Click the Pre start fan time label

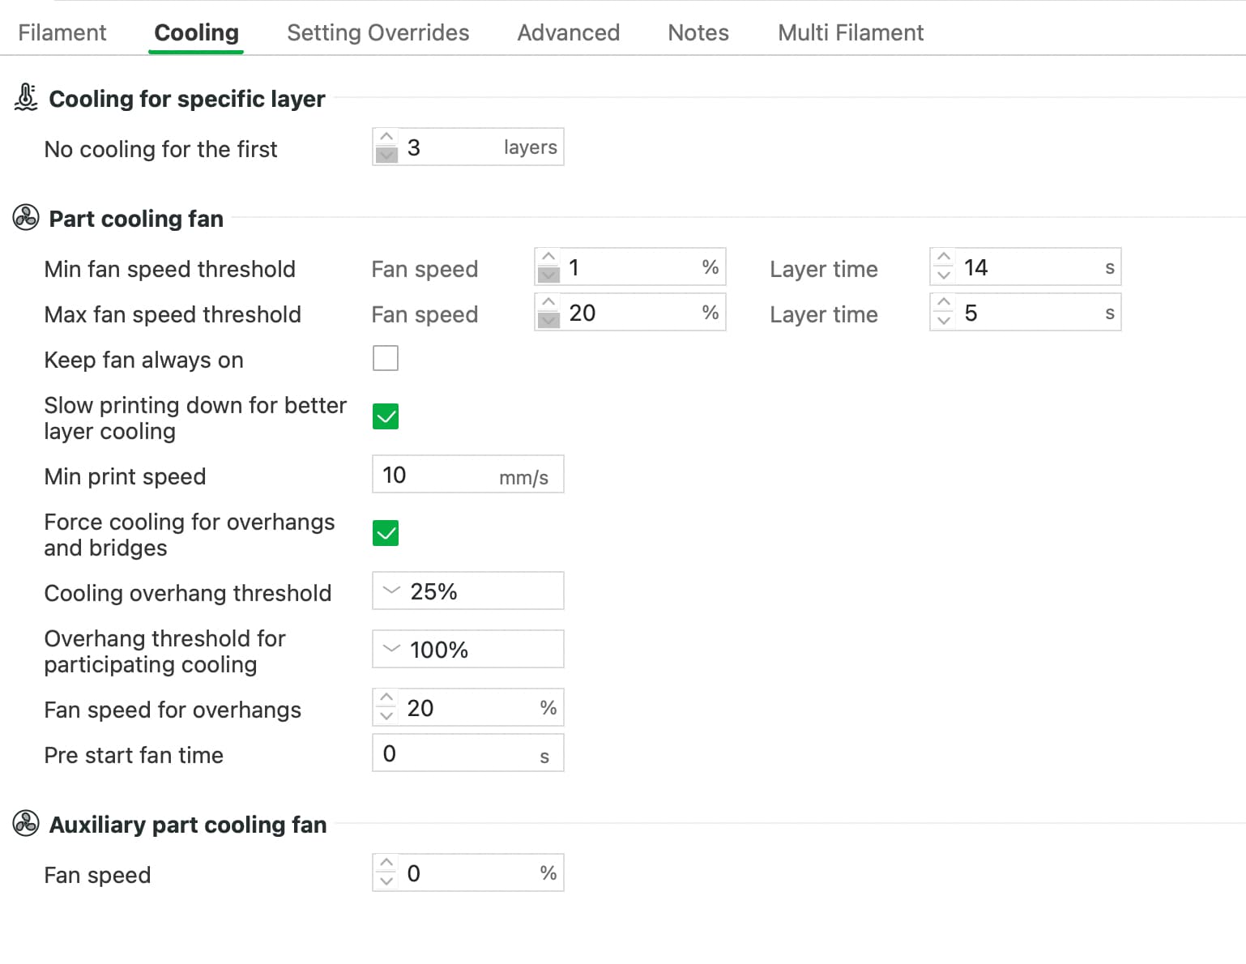tap(134, 755)
